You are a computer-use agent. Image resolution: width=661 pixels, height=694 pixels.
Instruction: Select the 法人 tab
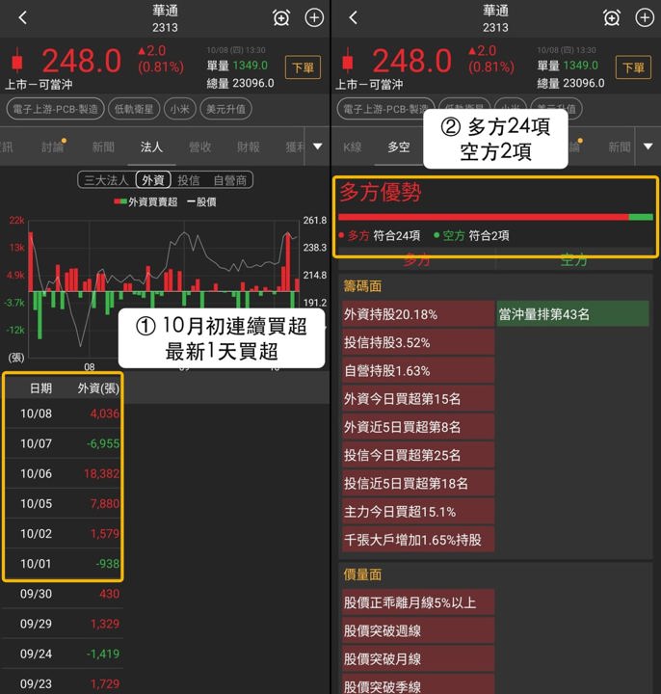tap(151, 147)
